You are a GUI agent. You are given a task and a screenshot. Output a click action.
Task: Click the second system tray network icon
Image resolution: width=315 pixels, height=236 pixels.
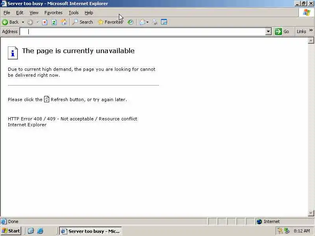tap(287, 231)
